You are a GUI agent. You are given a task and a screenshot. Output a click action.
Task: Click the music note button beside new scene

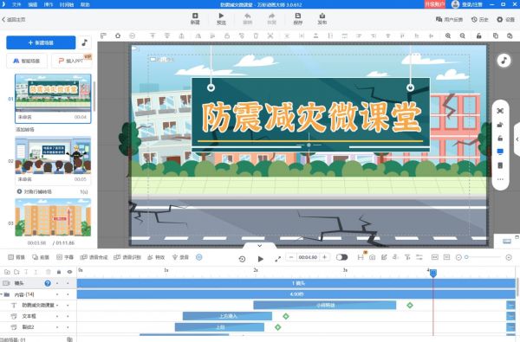[85, 42]
